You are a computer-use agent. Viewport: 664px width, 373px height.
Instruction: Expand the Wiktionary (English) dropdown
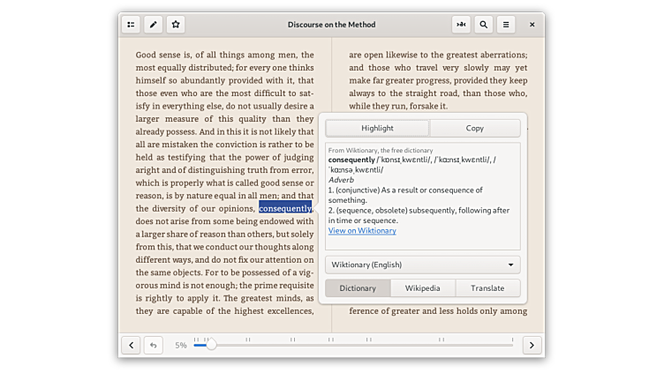[x=422, y=265]
